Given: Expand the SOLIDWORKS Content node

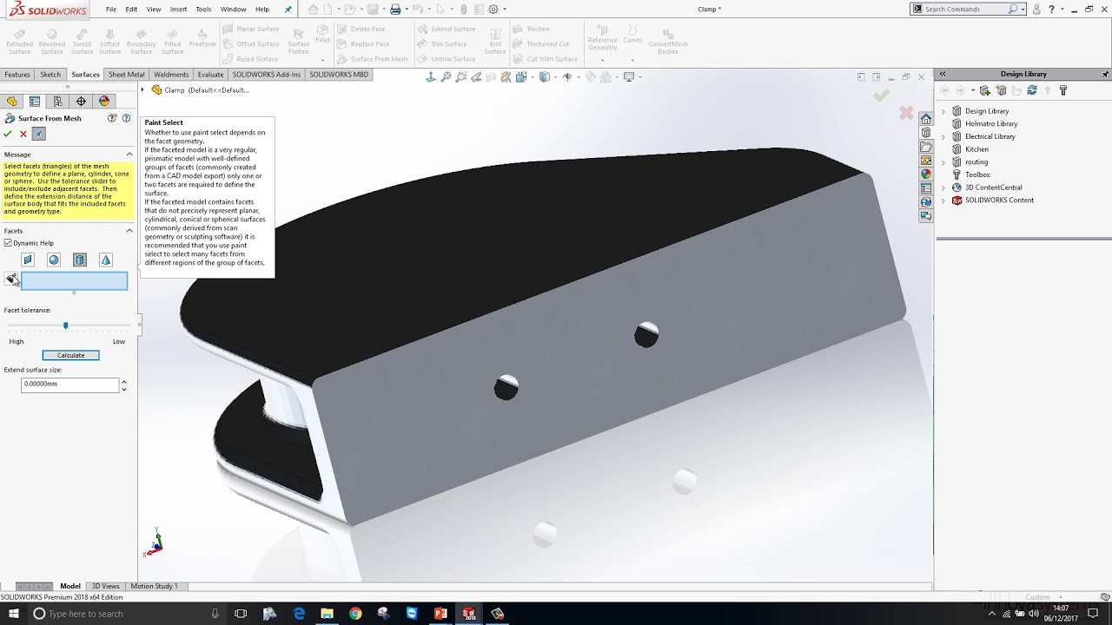Looking at the screenshot, I should pos(943,200).
